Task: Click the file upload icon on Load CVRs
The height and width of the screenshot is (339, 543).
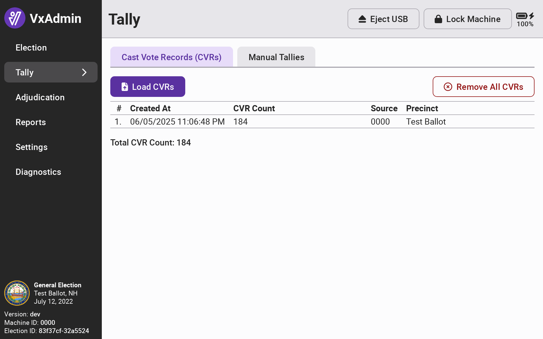Action: [125, 87]
